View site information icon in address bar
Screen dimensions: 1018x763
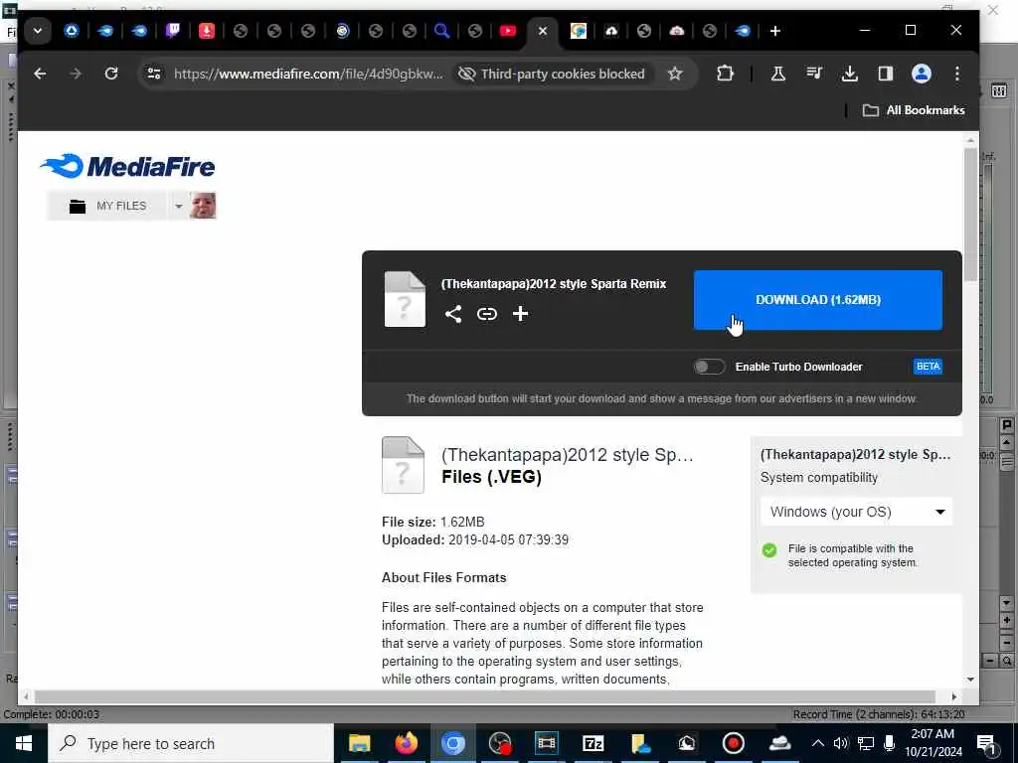(154, 74)
